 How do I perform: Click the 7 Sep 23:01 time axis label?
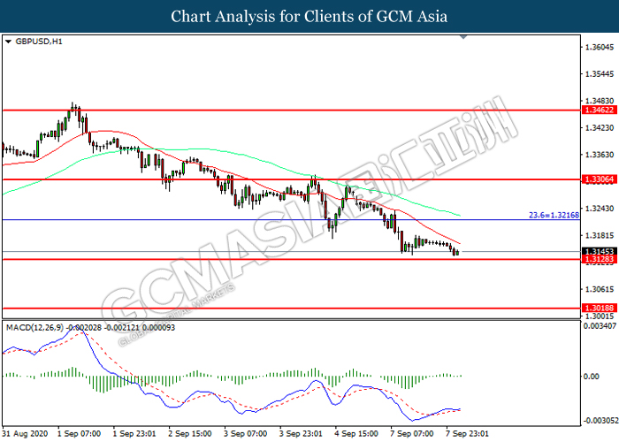tap(468, 434)
